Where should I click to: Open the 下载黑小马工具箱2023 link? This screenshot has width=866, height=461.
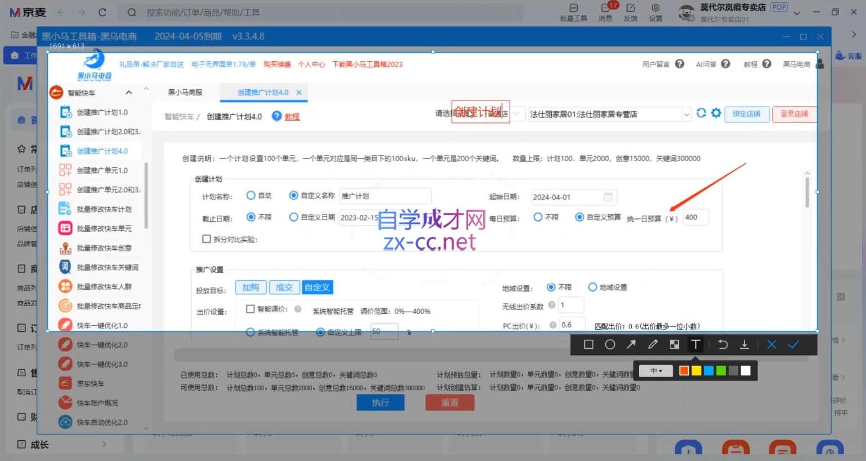[368, 65]
